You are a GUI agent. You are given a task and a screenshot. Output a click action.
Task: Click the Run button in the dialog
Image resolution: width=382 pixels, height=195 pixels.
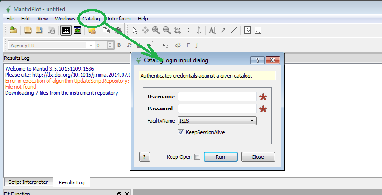(x=220, y=157)
